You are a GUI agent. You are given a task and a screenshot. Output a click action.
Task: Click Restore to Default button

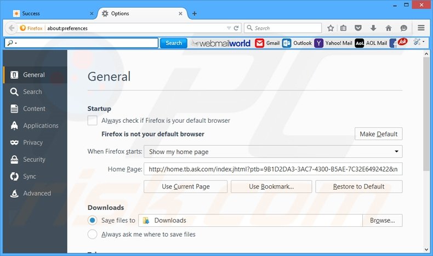(x=358, y=187)
